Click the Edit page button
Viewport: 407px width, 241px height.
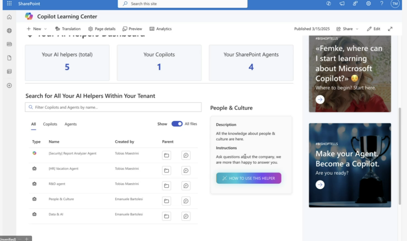point(374,29)
